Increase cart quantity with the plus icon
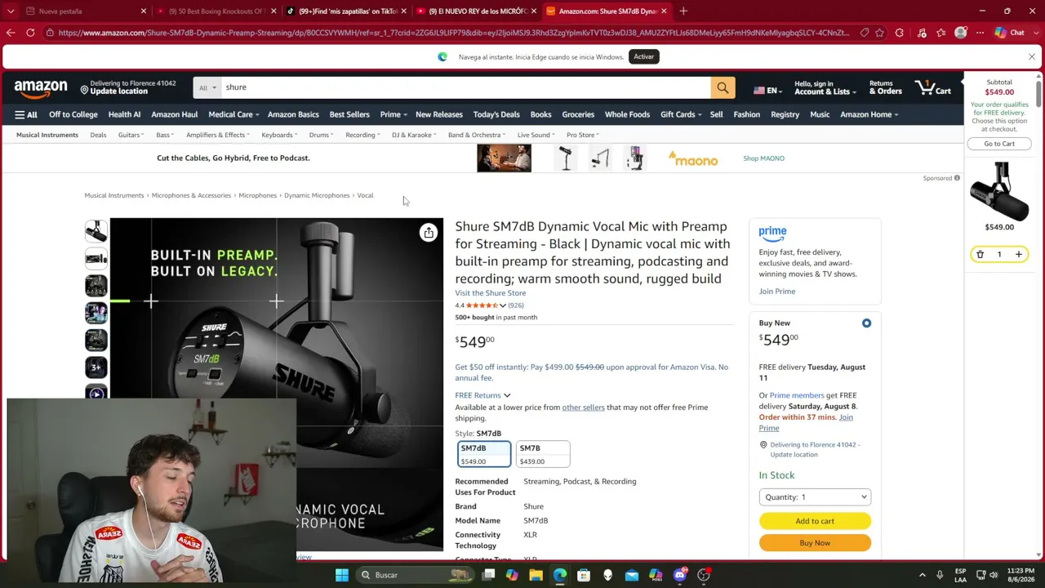Screen dimensions: 1045x588 pyautogui.click(x=1018, y=255)
